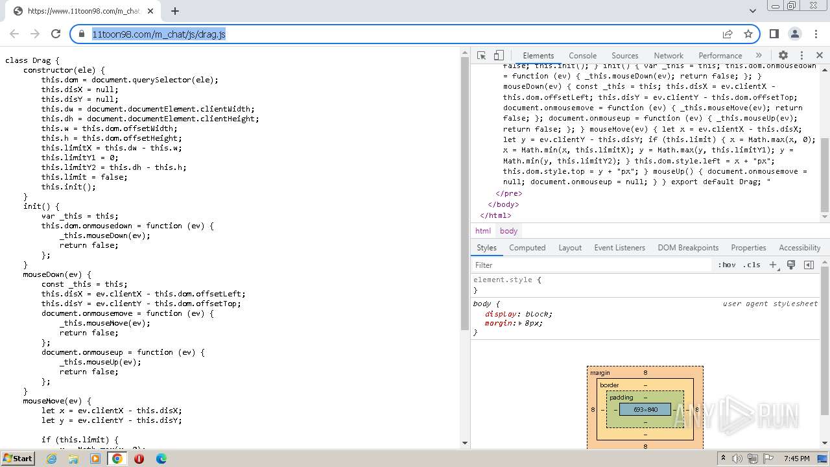Image resolution: width=830 pixels, height=467 pixels.
Task: Open the Accessibility pane tab
Action: pyautogui.click(x=800, y=248)
